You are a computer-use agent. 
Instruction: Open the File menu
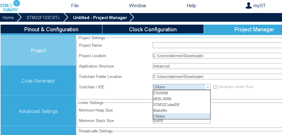point(75,6)
